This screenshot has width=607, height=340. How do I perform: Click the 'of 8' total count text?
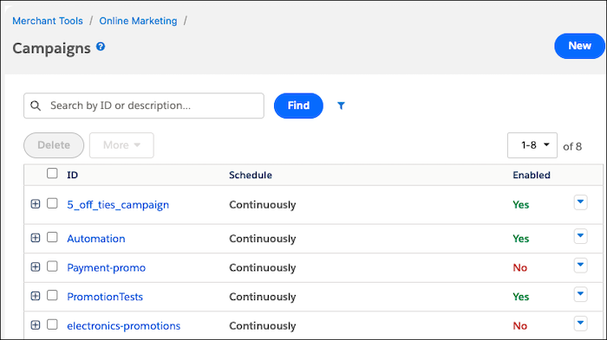[572, 146]
